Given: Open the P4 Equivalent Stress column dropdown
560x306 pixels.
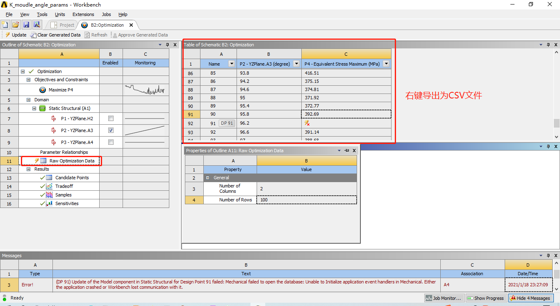Looking at the screenshot, I should 386,64.
